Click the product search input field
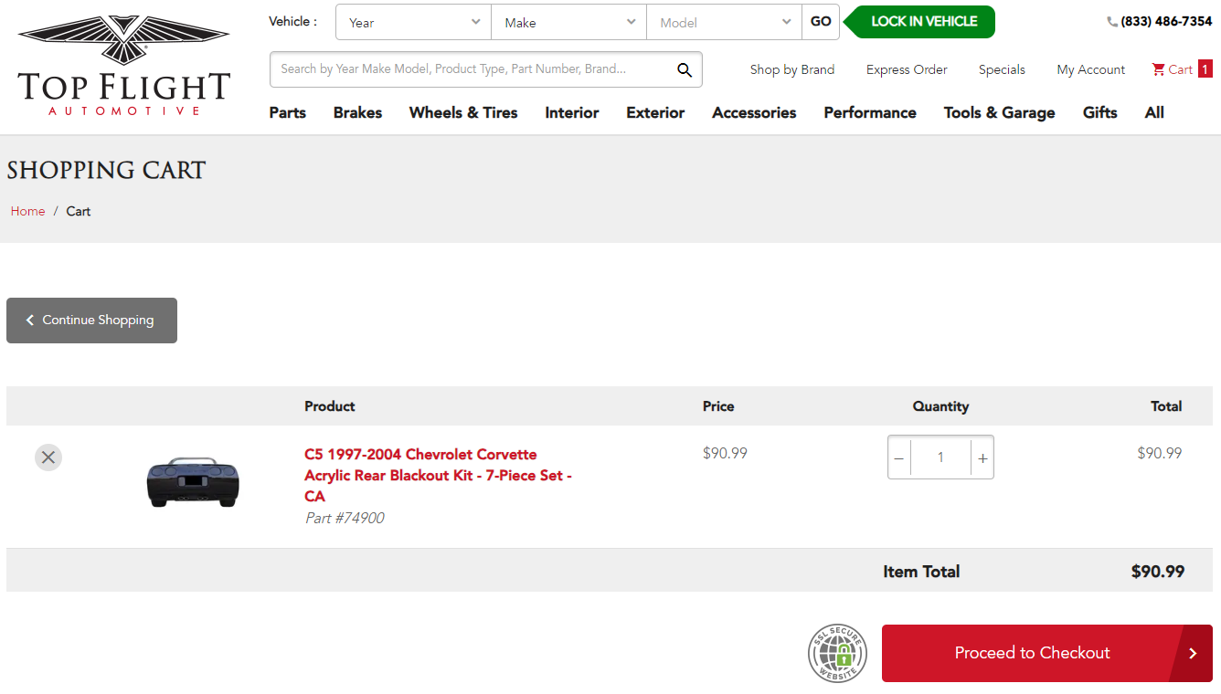 (x=471, y=69)
